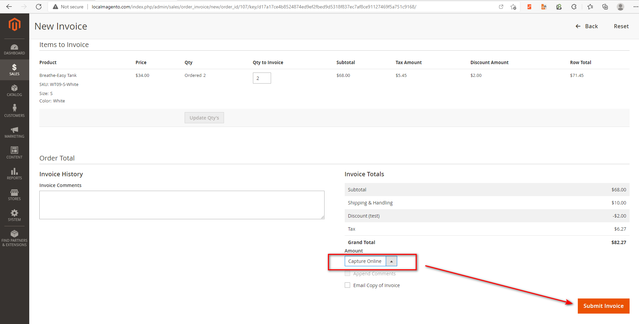Expand the Capture Online amount dropdown
The image size is (639, 324).
[371, 261]
